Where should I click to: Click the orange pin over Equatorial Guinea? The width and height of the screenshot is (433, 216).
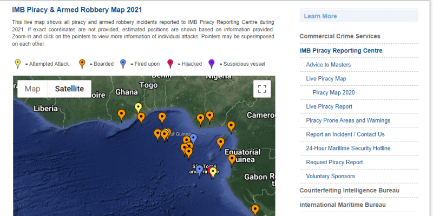(x=232, y=159)
